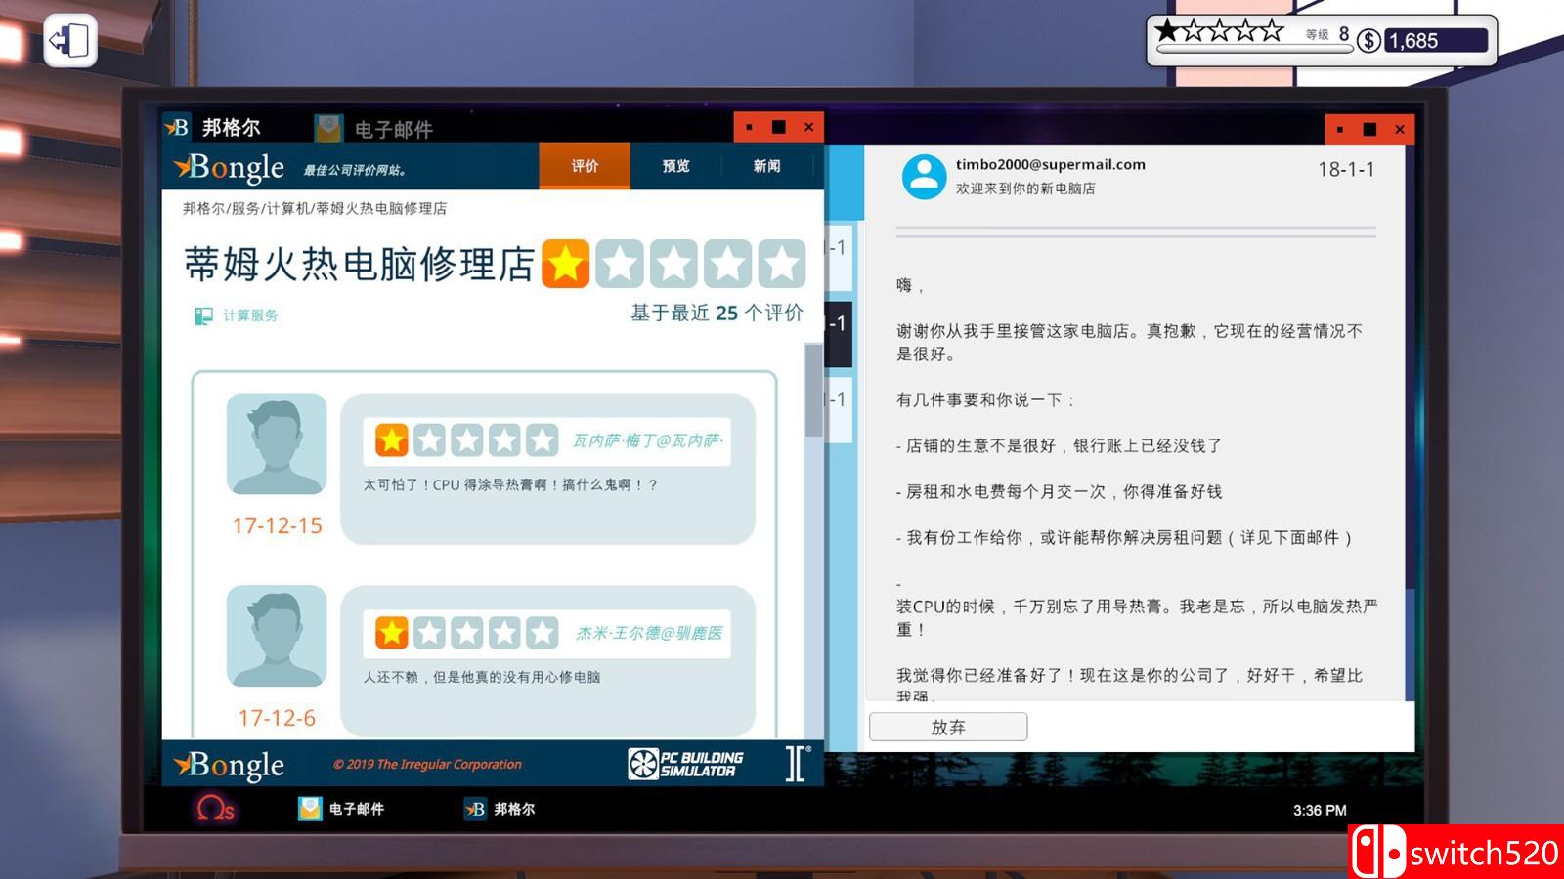1564x879 pixels.
Task: Open the 预览 tab on Bongle
Action: (x=676, y=166)
